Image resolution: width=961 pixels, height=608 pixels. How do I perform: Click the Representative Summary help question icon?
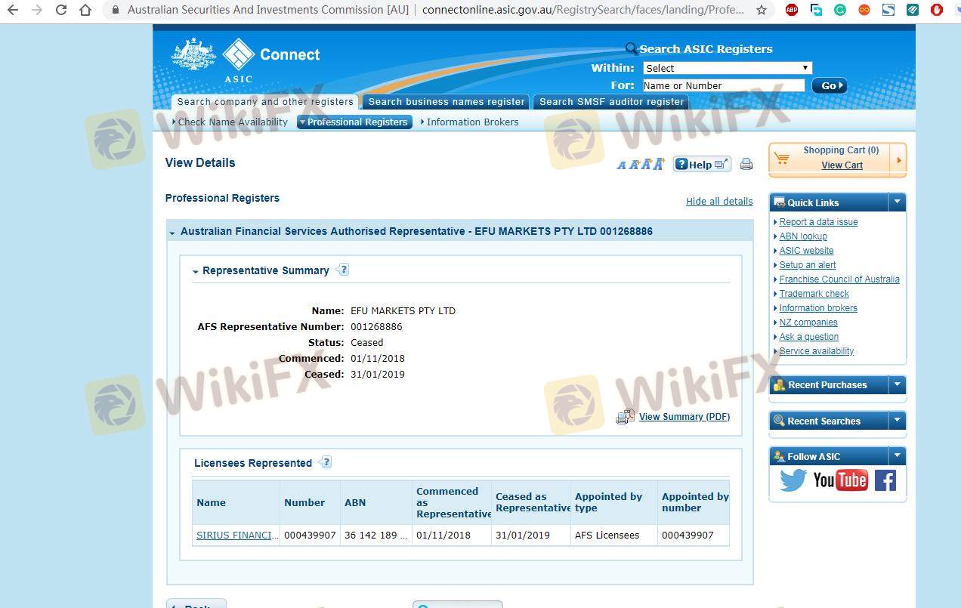coord(343,270)
